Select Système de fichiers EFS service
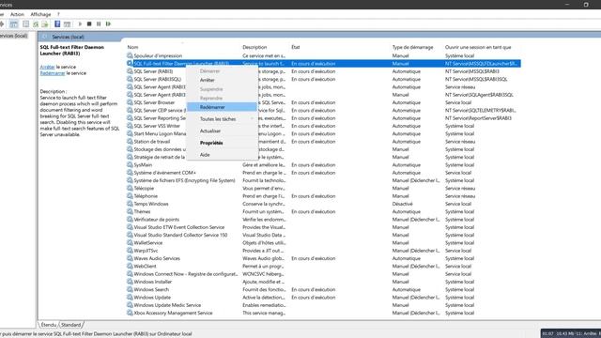 184,180
